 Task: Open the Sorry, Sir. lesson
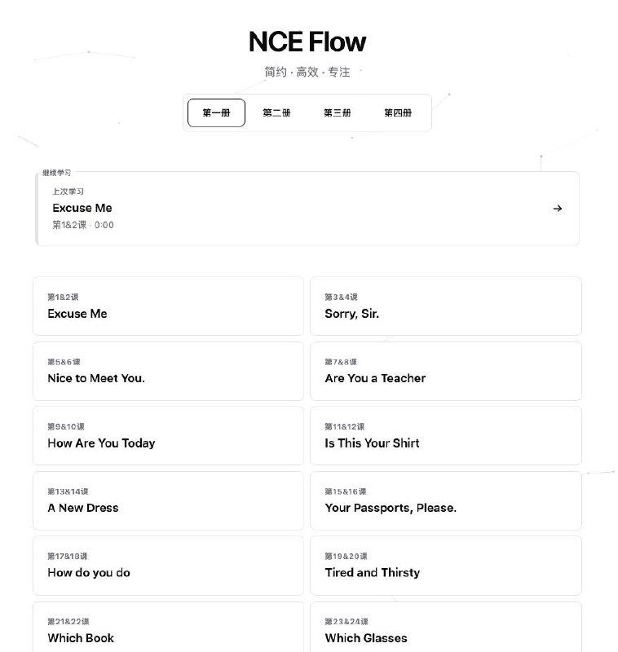[446, 306]
